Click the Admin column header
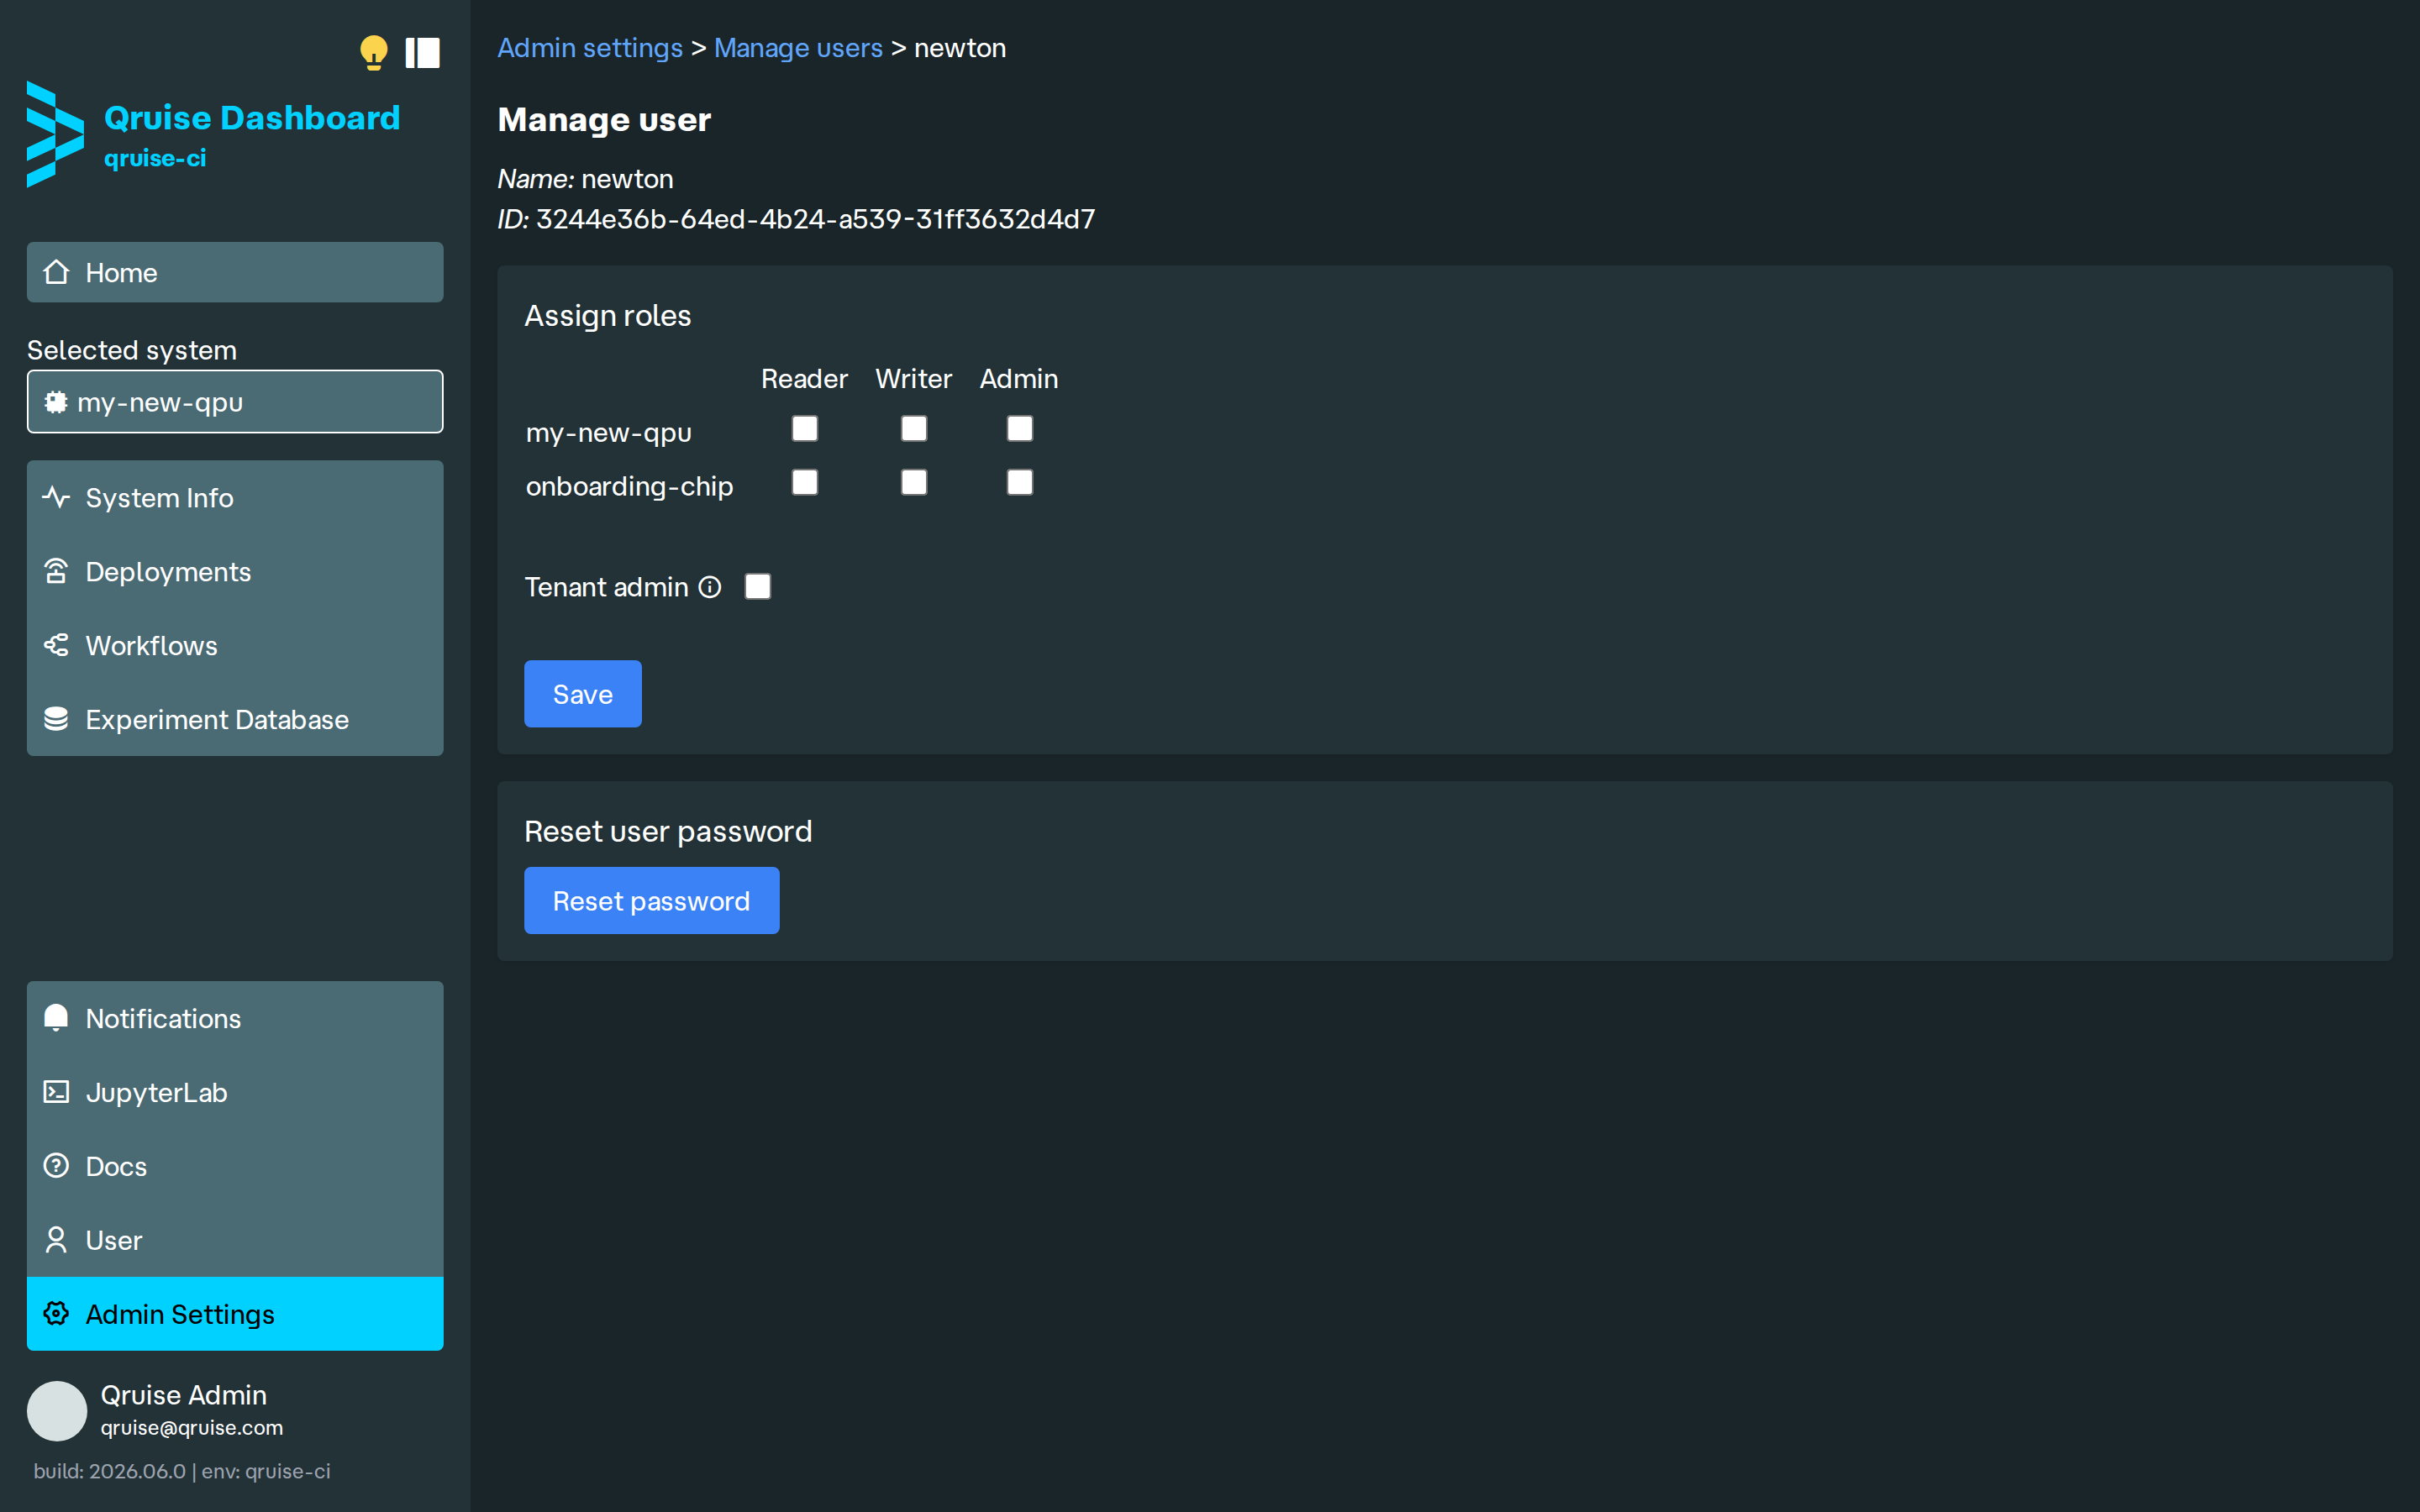Screen dimensions: 2420x1512 (1019, 379)
